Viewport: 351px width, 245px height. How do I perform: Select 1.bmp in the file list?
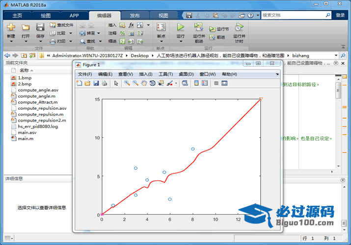(x=25, y=78)
